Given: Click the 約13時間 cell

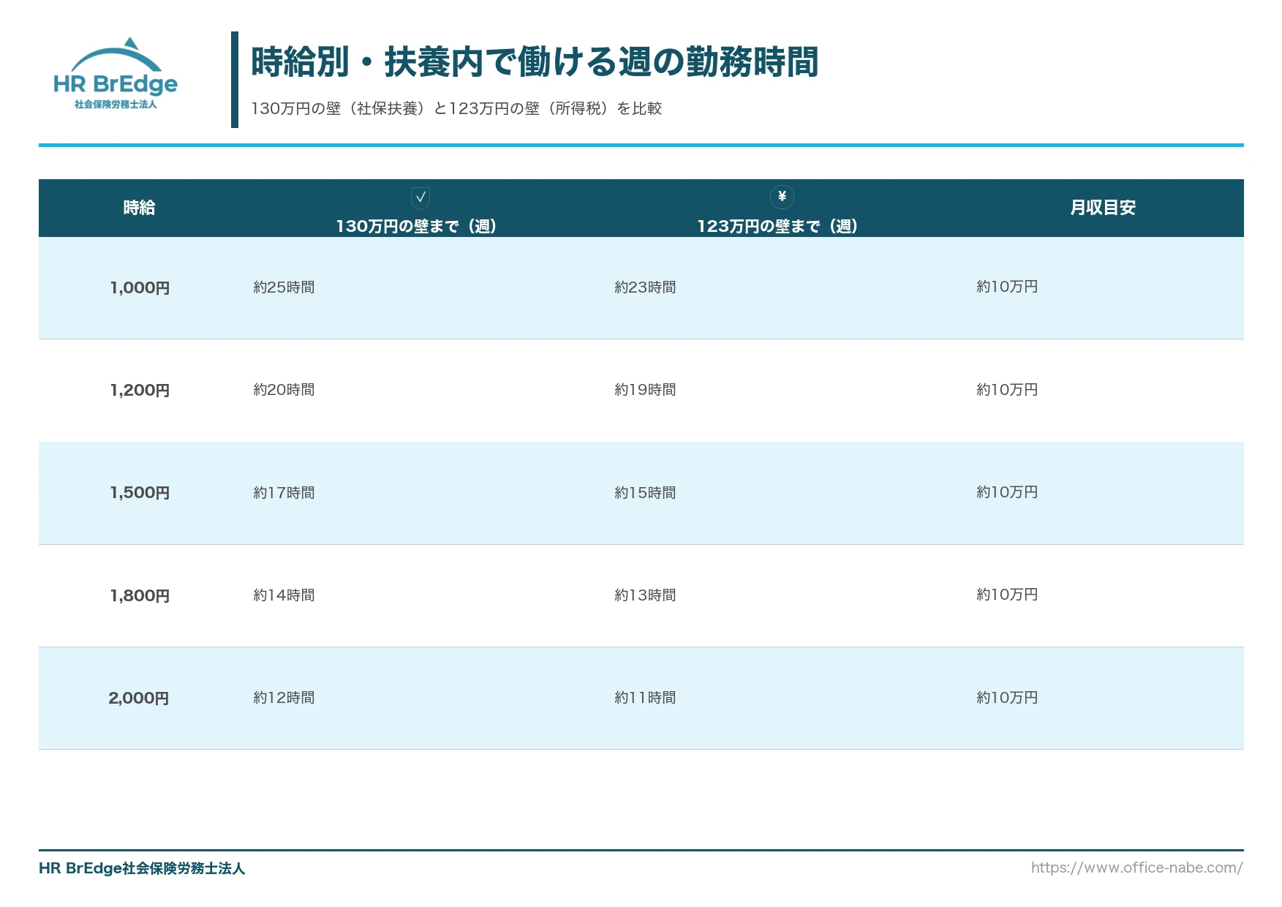Looking at the screenshot, I should click(645, 595).
